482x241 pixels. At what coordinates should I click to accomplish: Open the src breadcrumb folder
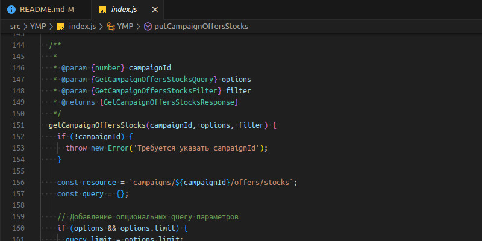tap(16, 27)
